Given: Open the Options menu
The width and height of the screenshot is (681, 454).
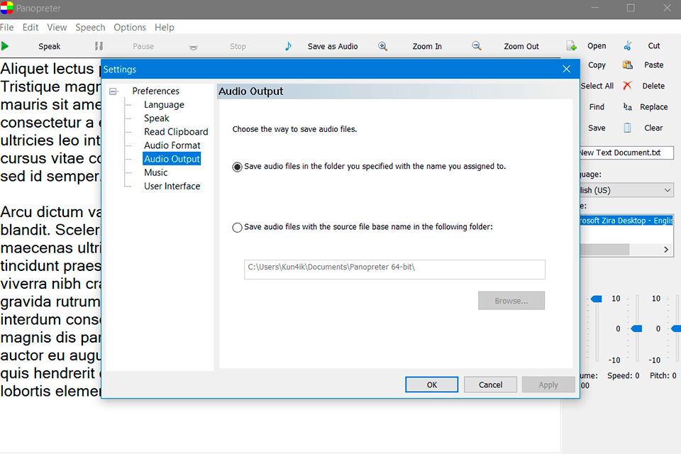Looking at the screenshot, I should pos(129,28).
